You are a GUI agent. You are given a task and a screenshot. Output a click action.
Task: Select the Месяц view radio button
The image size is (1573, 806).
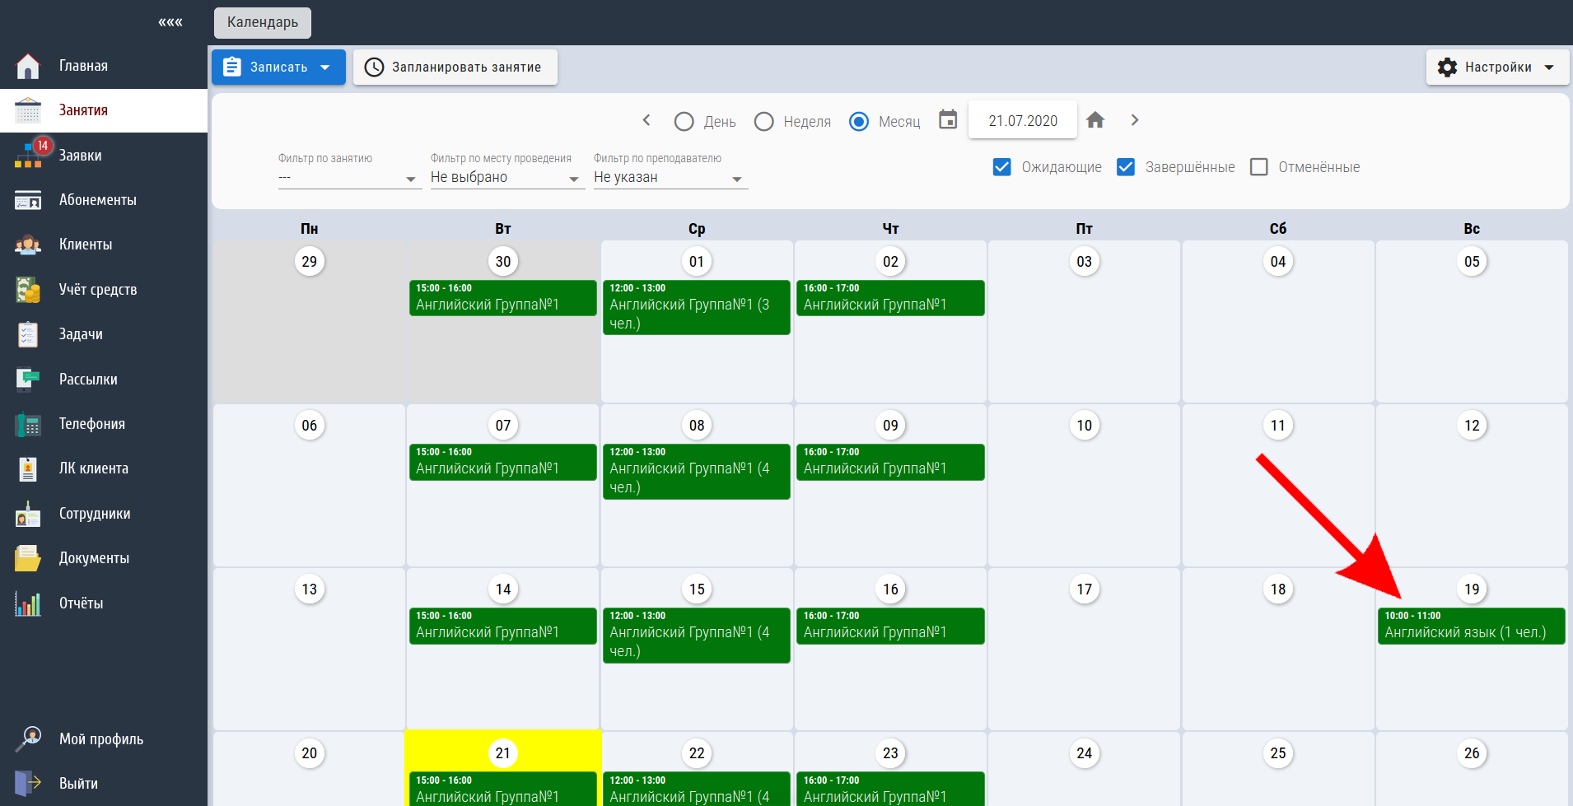click(859, 122)
